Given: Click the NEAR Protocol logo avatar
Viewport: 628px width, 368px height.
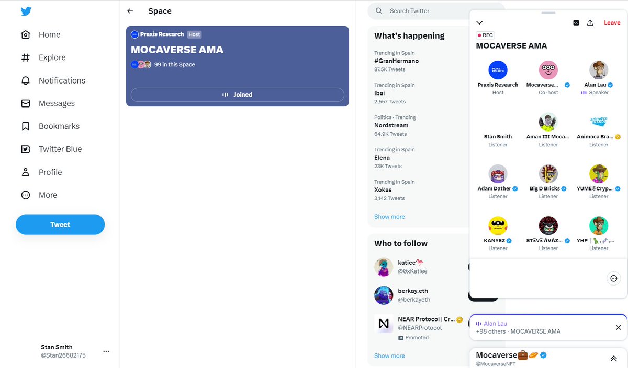Looking at the screenshot, I should point(384,324).
